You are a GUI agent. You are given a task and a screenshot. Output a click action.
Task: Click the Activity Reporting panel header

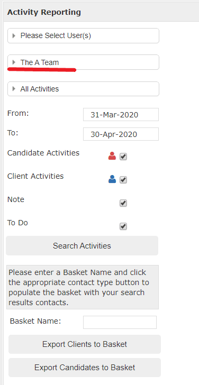click(x=101, y=12)
